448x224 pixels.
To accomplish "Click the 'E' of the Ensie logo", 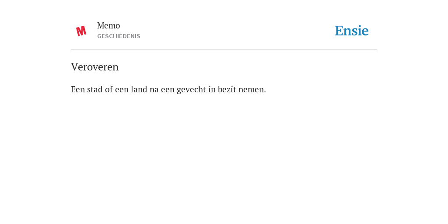I will tap(339, 31).
